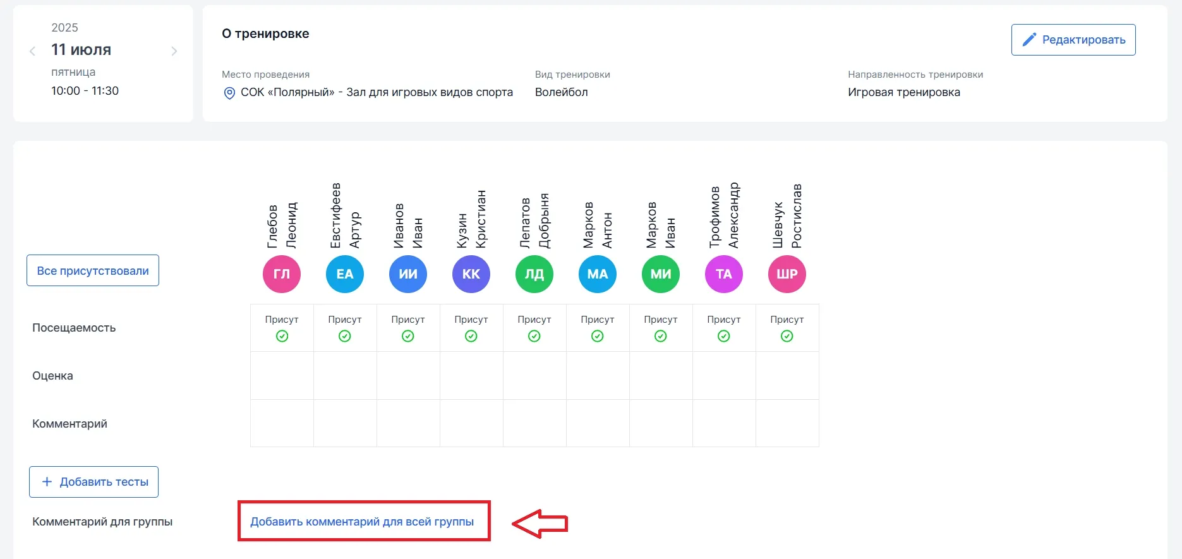Open avatar МИ of Марков Иван
Screen dimensions: 1182x559
click(x=661, y=274)
